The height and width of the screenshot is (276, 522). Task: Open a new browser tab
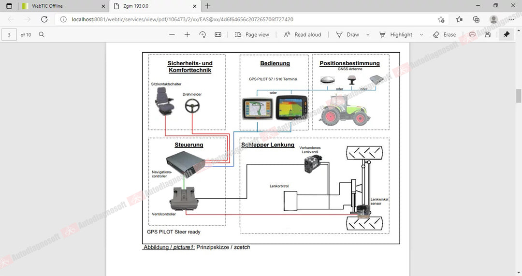208,6
